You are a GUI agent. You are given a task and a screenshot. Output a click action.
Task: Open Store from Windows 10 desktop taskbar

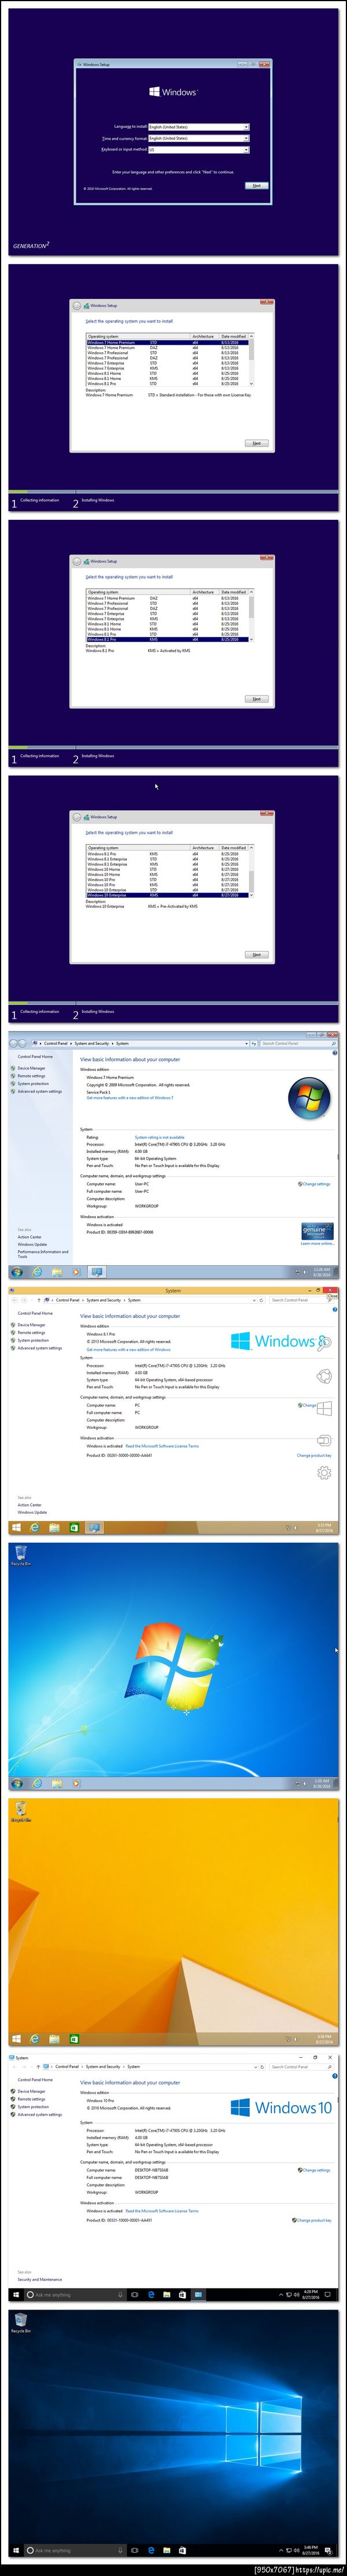tap(182, 2551)
